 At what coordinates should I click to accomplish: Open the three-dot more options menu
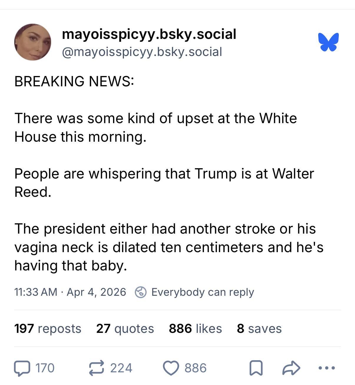point(327,368)
